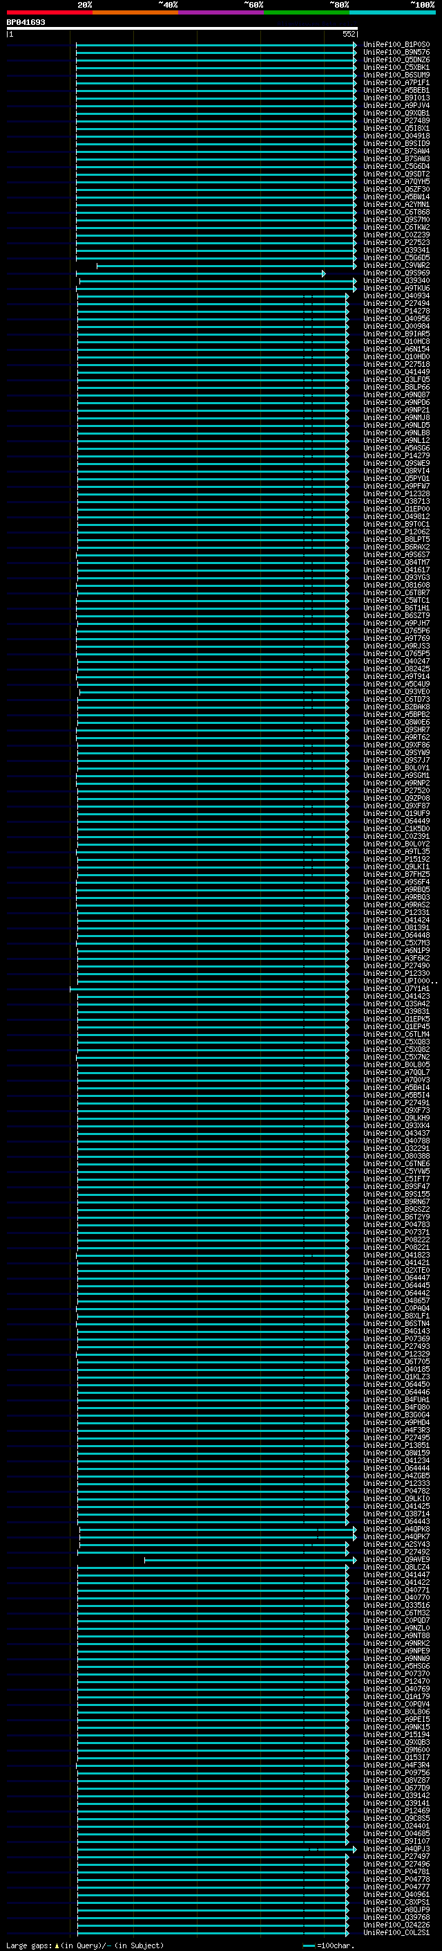Image resolution: width=442 pixels, height=1951 pixels.
Task: Select hit label UniRef100_Q40934
Action: tap(396, 296)
